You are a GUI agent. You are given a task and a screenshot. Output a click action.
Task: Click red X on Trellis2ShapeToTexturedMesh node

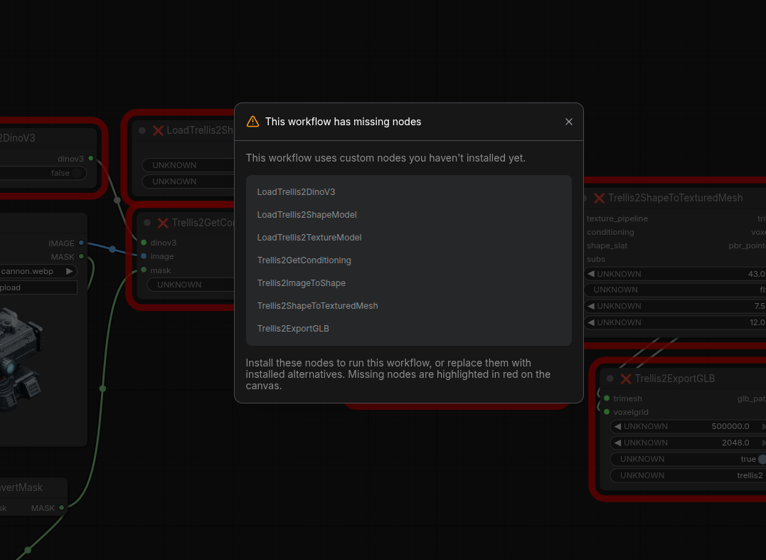click(600, 198)
